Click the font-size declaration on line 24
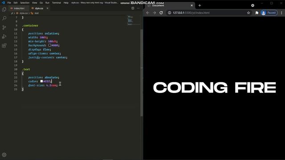 [x=43, y=85]
